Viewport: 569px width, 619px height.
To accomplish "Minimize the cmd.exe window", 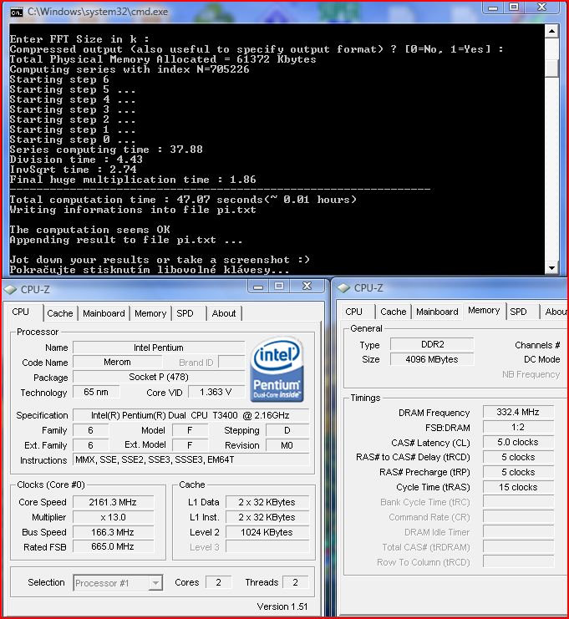I will tap(493, 8).
